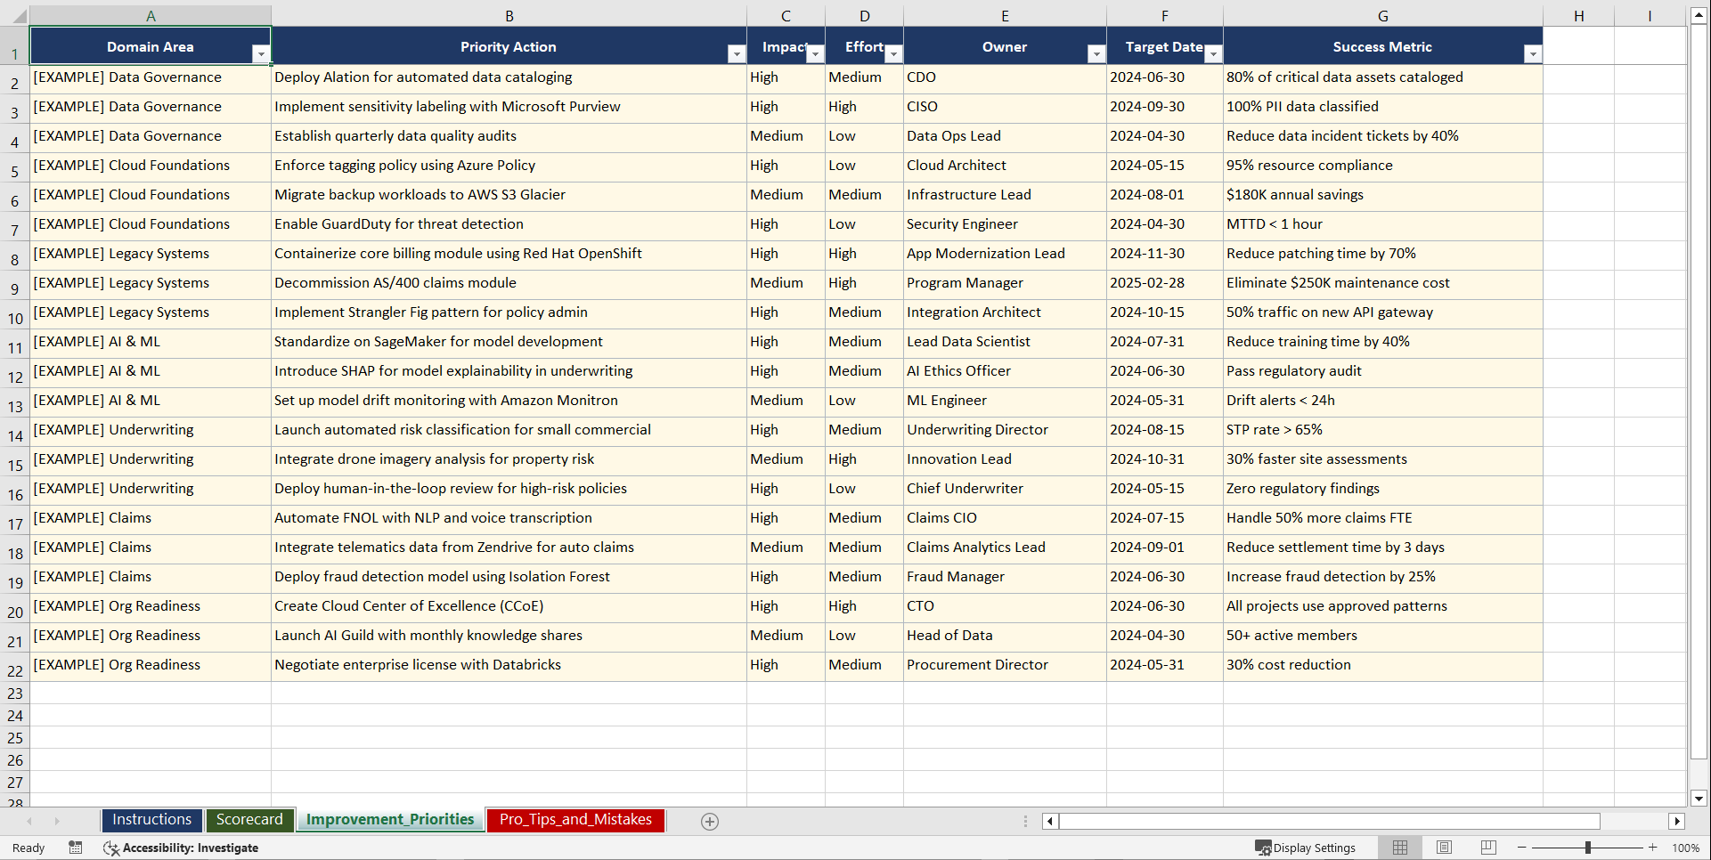Click the Display Settings button
Screen dimensions: 1711x860
coord(1306,848)
